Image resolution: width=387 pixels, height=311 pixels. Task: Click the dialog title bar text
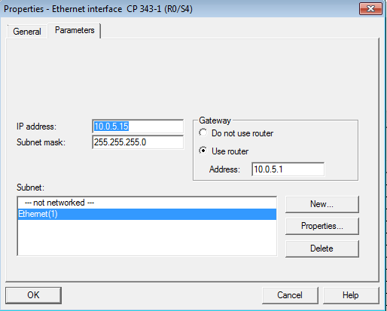[98, 9]
